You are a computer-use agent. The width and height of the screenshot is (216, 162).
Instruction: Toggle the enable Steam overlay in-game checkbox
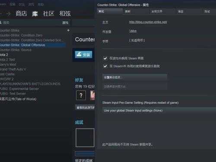pos(105,58)
